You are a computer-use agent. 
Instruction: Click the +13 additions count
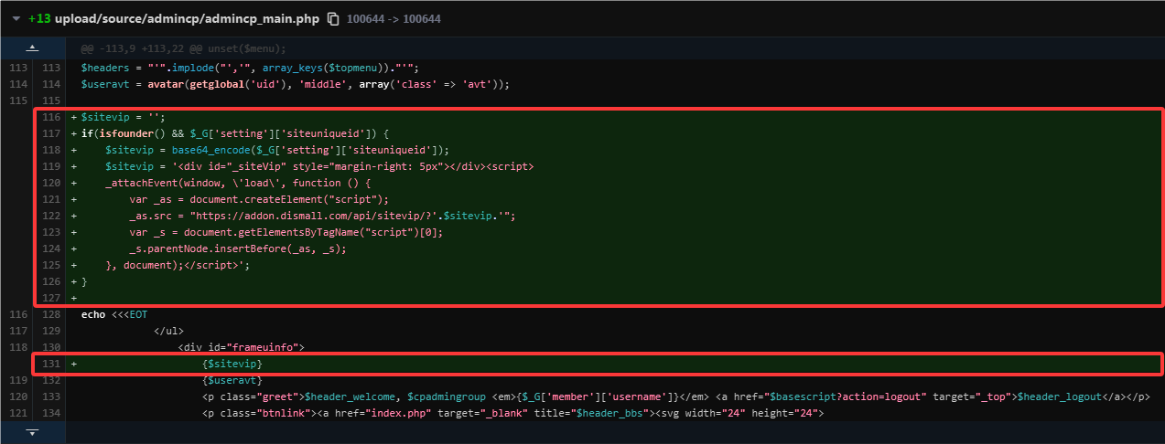[x=38, y=18]
